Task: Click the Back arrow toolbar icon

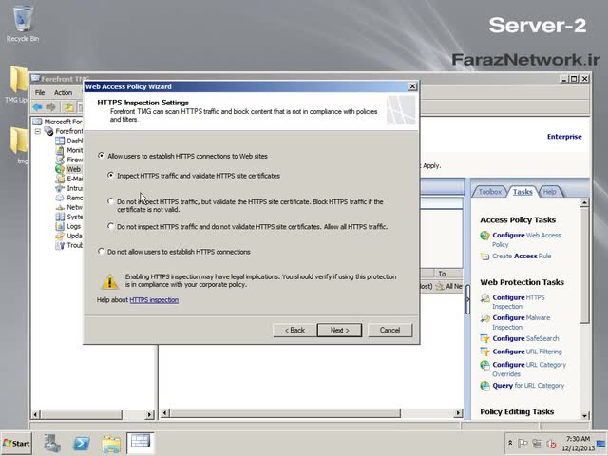Action: [38, 107]
